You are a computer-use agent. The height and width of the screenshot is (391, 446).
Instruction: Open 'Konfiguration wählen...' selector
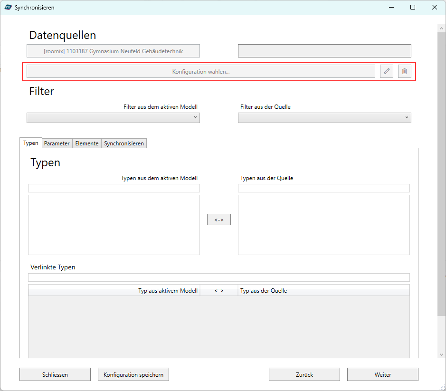tap(200, 71)
